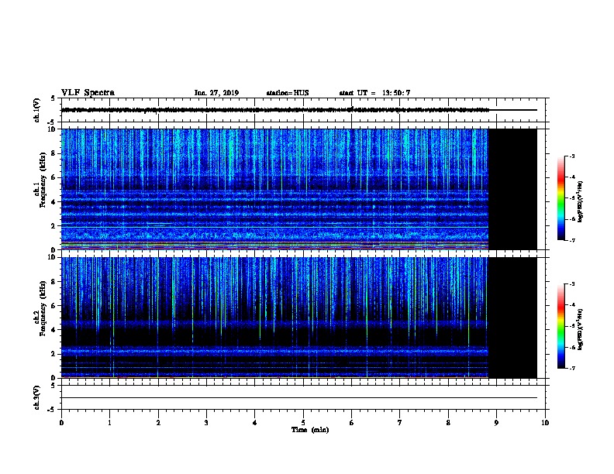Viewport: 614px width, 474px height.
Task: Click the log(PSD) label beside ch.1 color bar
Action: tap(580, 202)
